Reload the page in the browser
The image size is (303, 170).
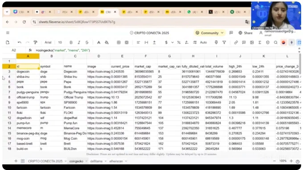24,22
